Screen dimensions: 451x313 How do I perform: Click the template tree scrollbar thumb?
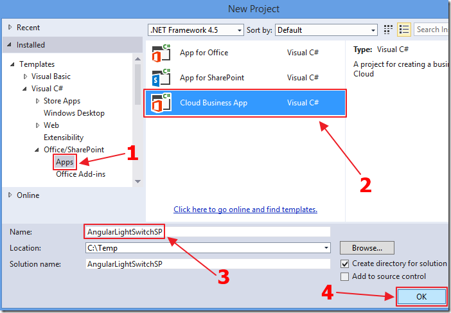point(137,84)
